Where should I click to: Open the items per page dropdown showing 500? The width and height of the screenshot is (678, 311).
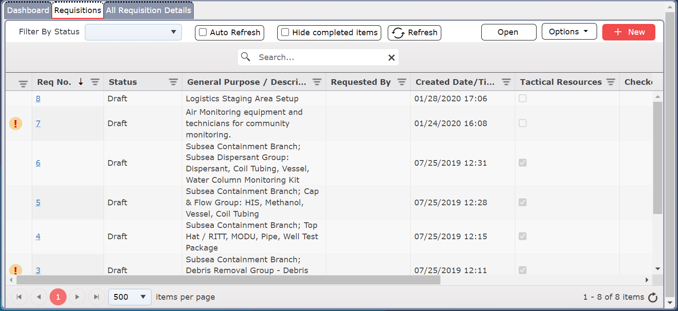[130, 297]
